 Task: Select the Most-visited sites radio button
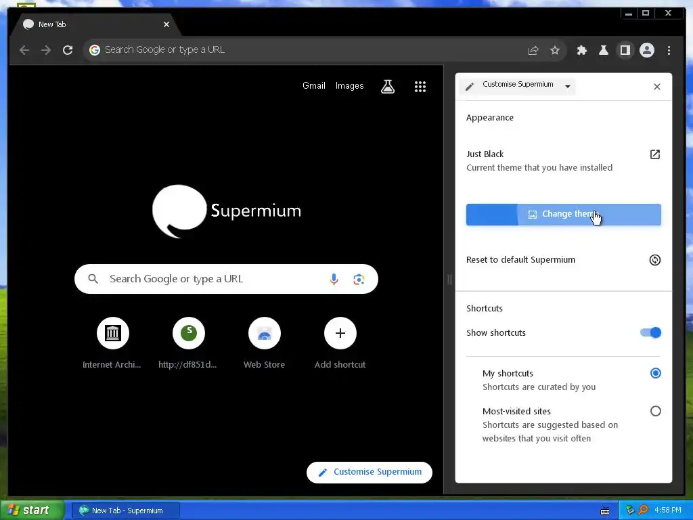pyautogui.click(x=655, y=411)
